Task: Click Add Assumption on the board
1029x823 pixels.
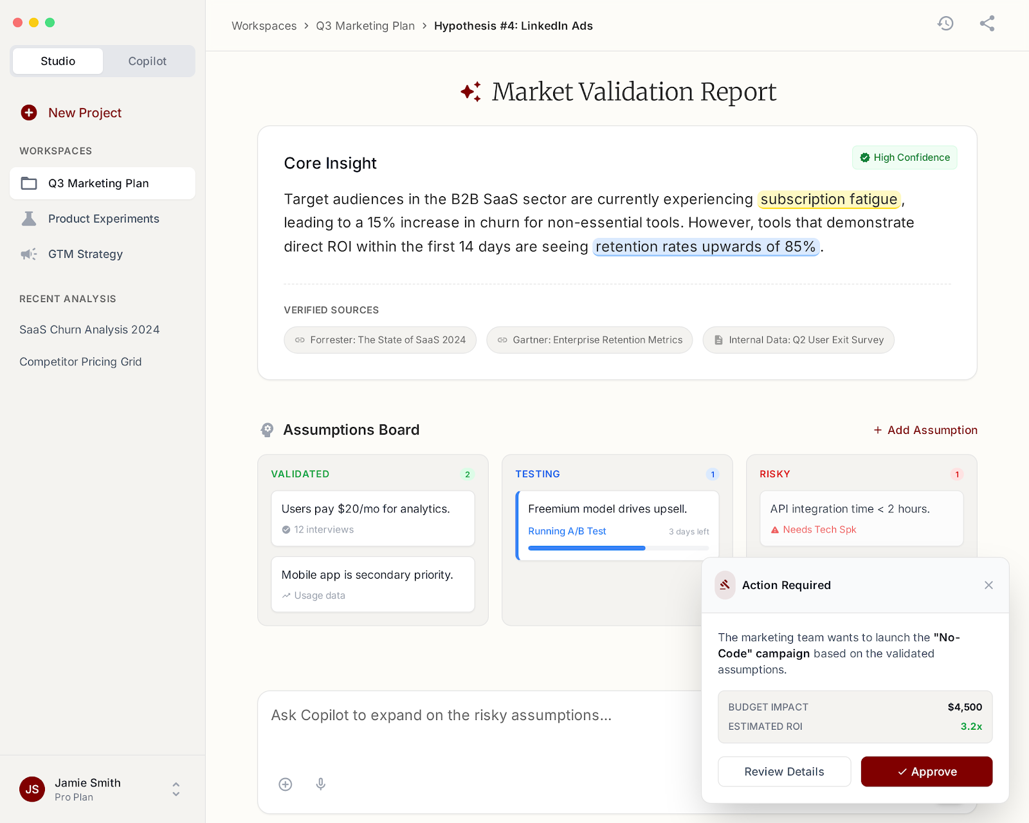Action: [925, 430]
